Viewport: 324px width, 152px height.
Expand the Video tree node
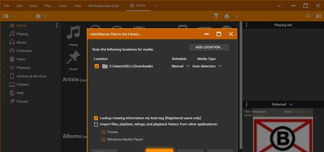click(4, 59)
